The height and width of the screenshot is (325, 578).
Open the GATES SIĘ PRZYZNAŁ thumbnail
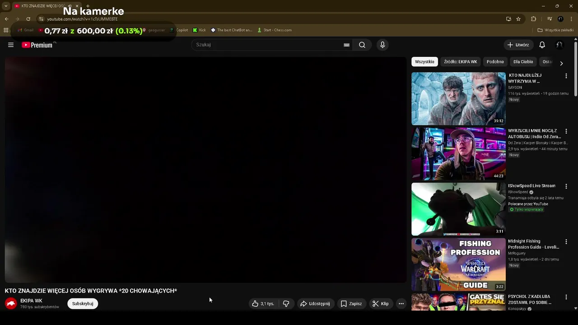(458, 302)
